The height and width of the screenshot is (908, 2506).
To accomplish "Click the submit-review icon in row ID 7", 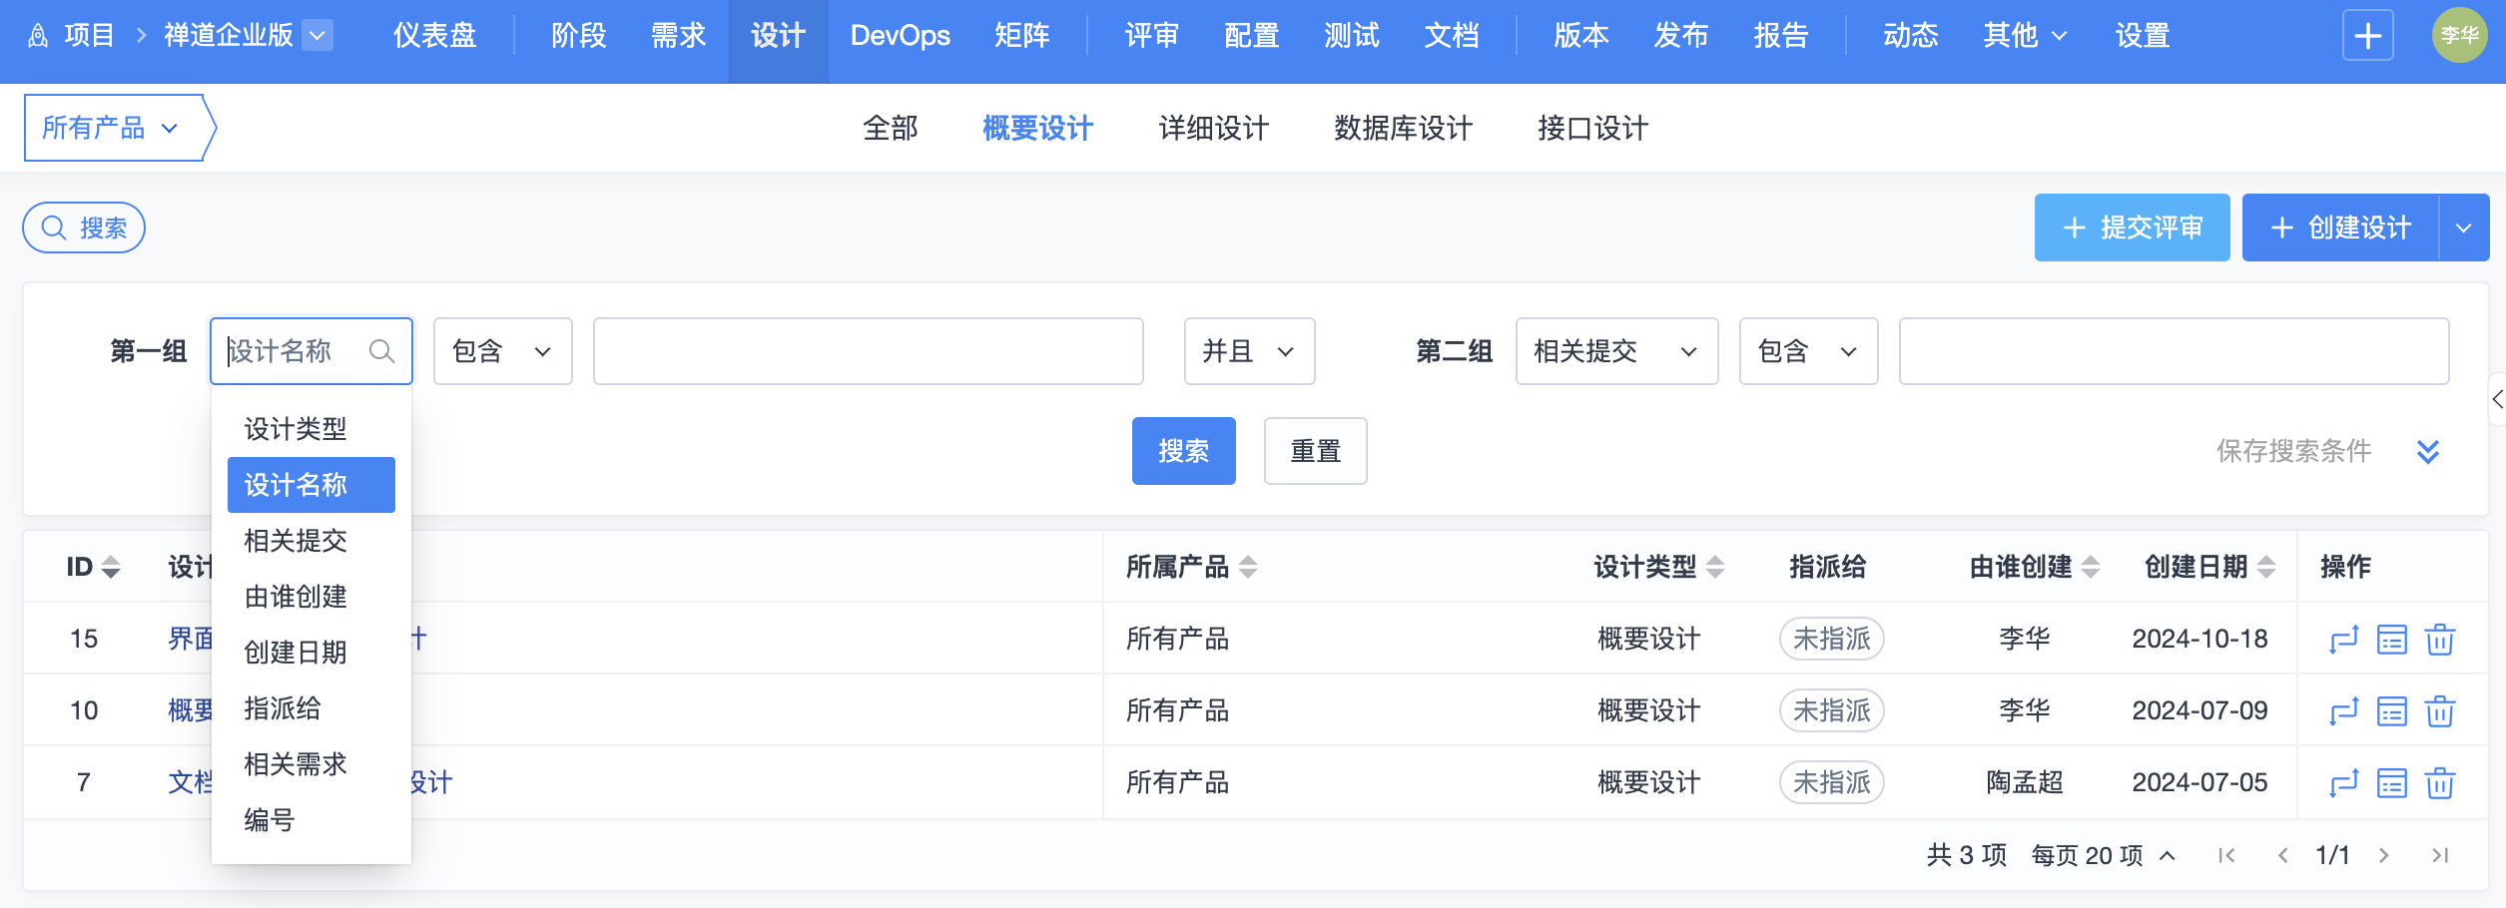I will tap(2342, 782).
